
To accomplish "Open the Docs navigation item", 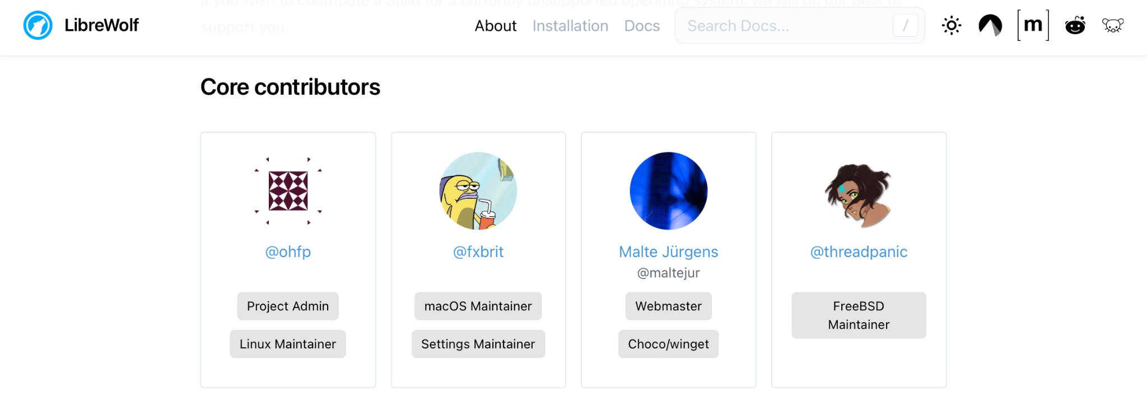I will point(642,26).
